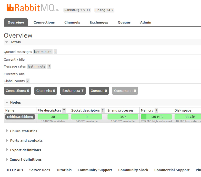The image size is (201, 177).
Task: Click the RabbitMQ logo
Action: (33, 8)
